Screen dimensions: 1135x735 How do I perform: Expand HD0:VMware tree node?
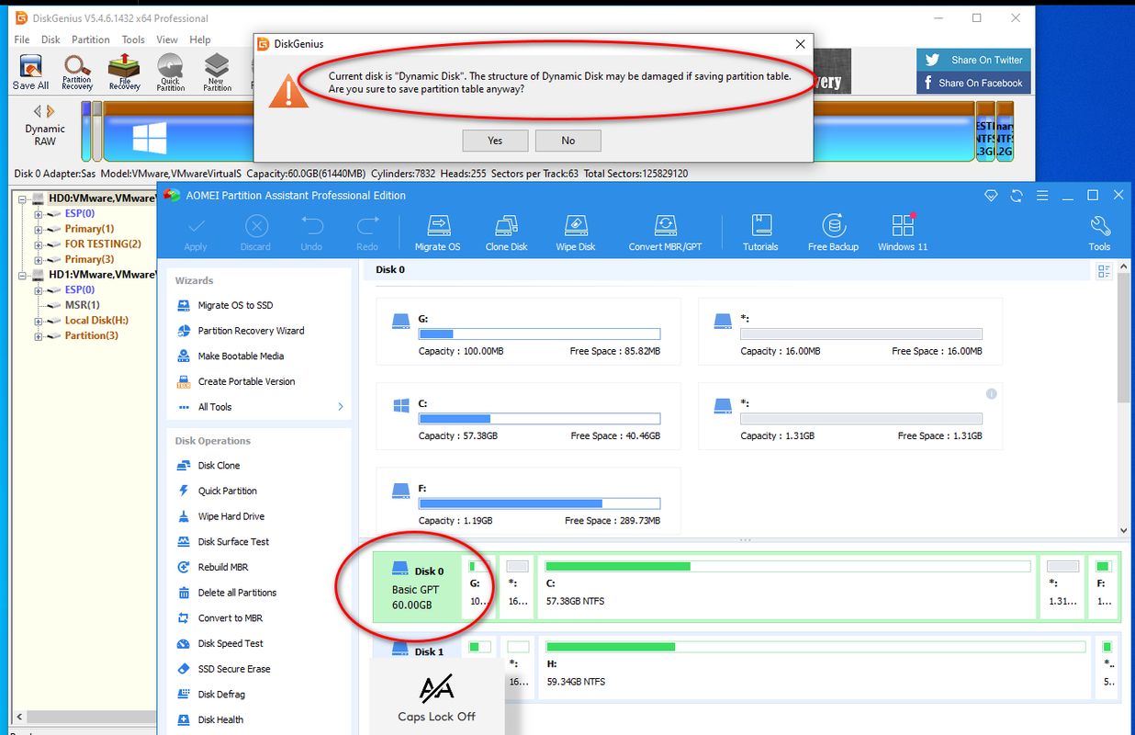pos(23,198)
